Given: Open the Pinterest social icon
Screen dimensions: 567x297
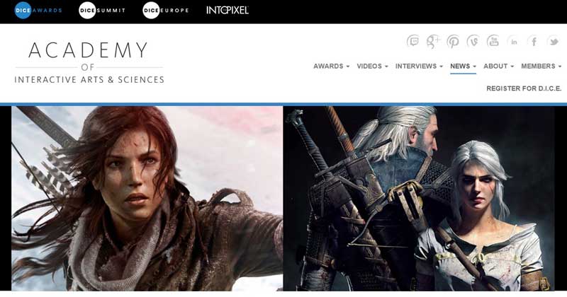Looking at the screenshot, I should [453, 41].
